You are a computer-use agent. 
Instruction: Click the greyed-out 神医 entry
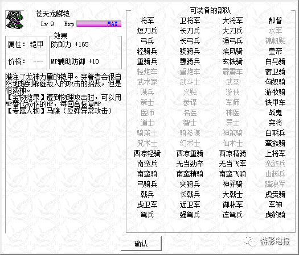pos(232,113)
